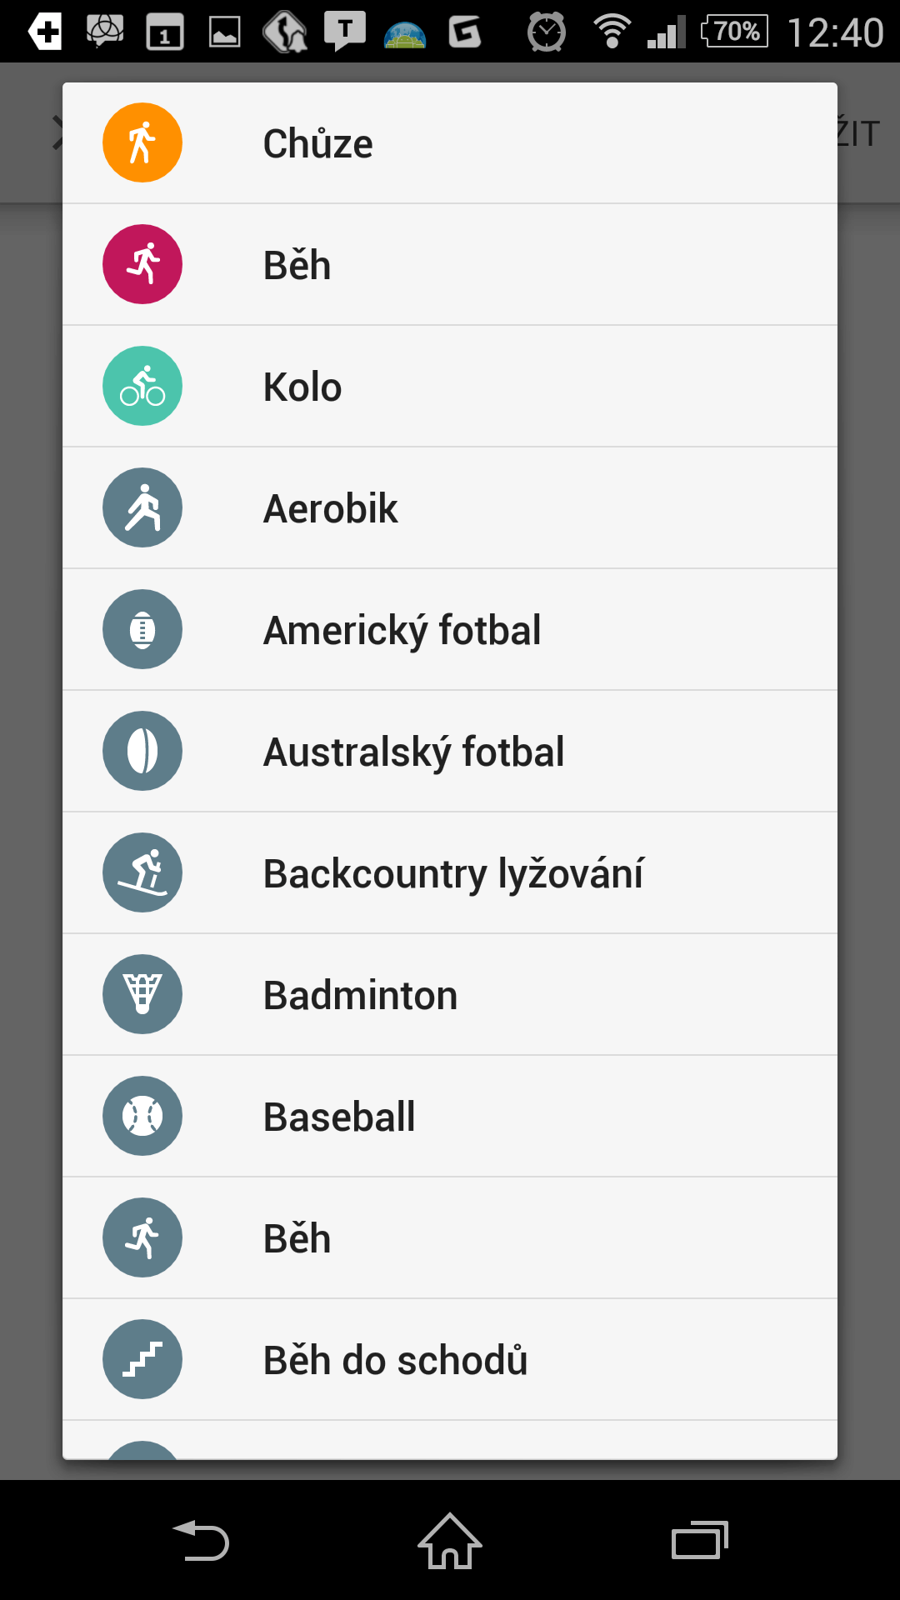Tap the backcountry skiing icon
This screenshot has height=1600, width=900.
pos(142,872)
